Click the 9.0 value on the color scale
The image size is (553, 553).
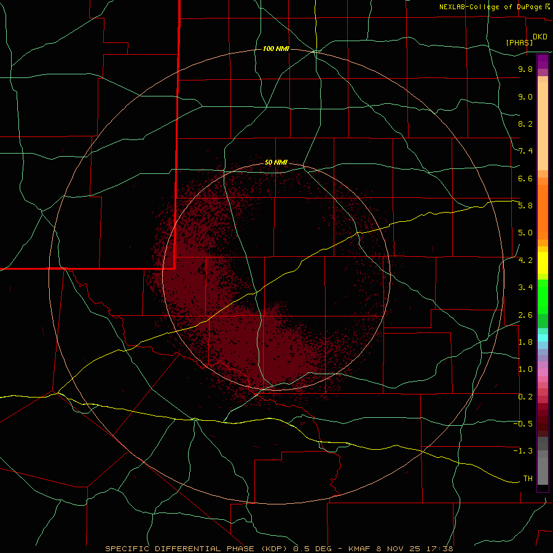(x=525, y=97)
